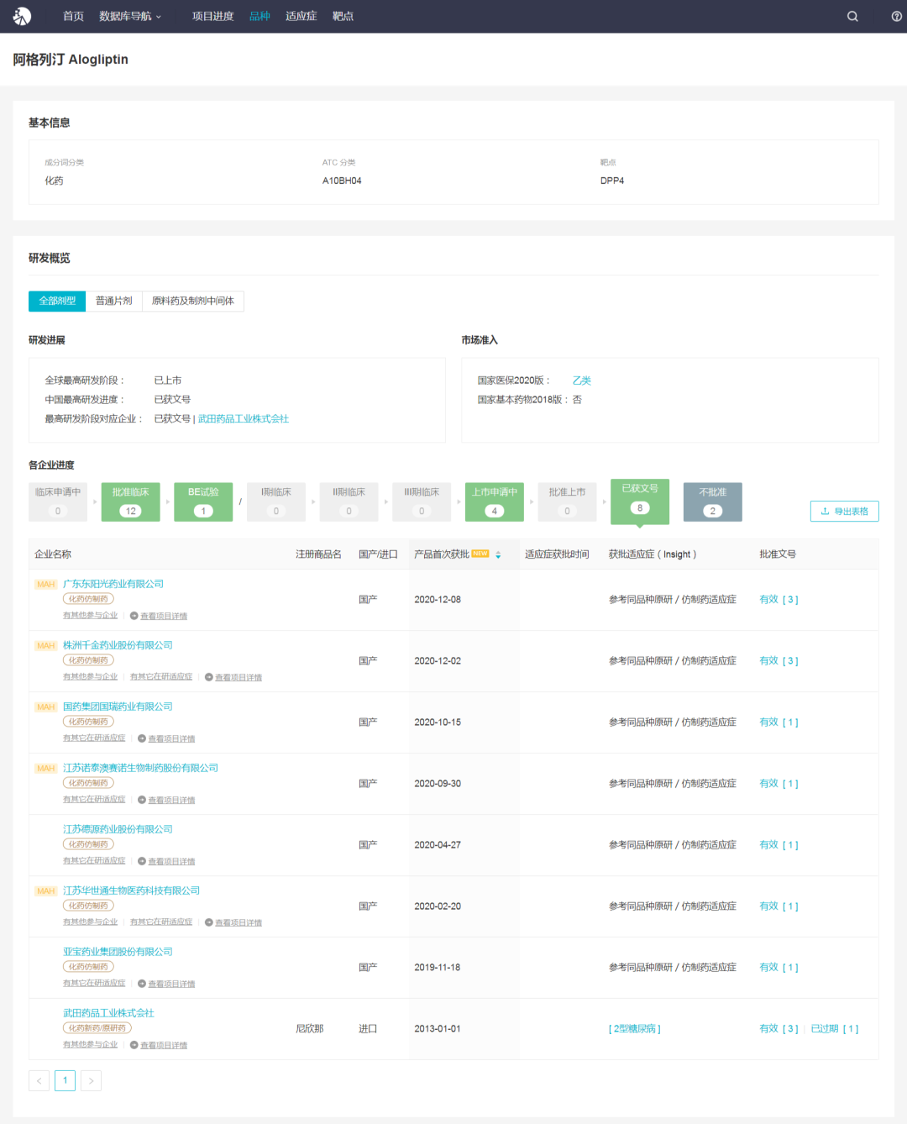Go to next page arrow
Viewport: 907px width, 1124px height.
[x=91, y=1080]
